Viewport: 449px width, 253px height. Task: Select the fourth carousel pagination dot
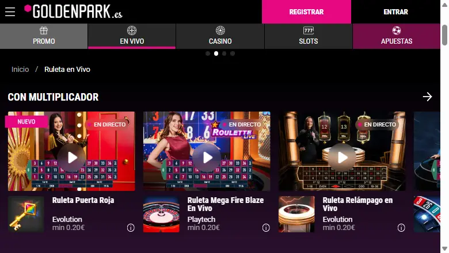point(233,53)
